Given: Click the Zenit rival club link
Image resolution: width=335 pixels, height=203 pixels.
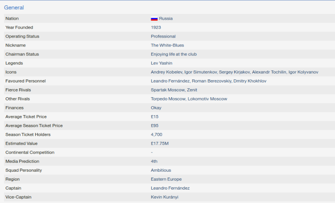Looking at the screenshot, I should [192, 90].
